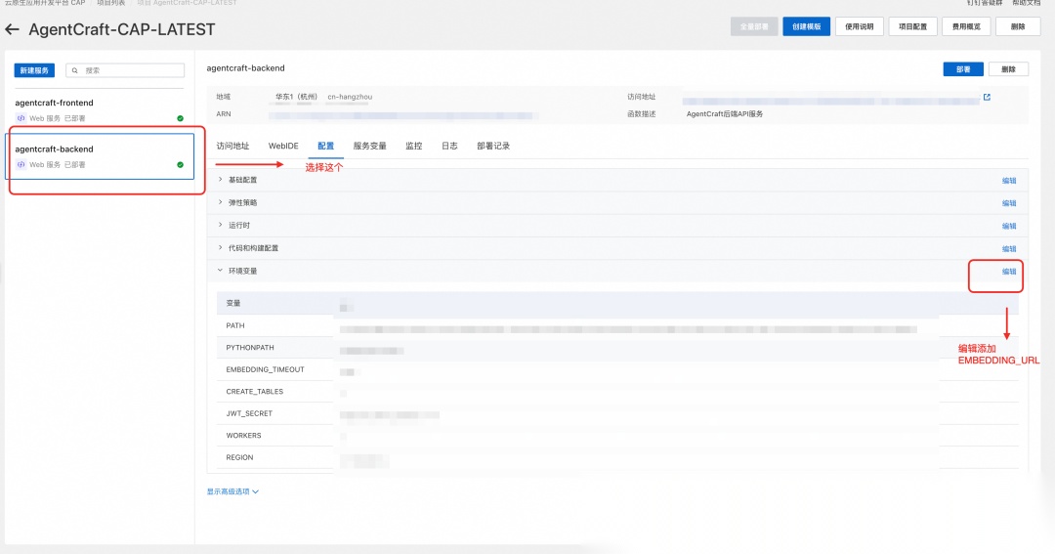Click 编辑 link for 代码和构建配置
This screenshot has width=1055, height=554.
[1009, 249]
